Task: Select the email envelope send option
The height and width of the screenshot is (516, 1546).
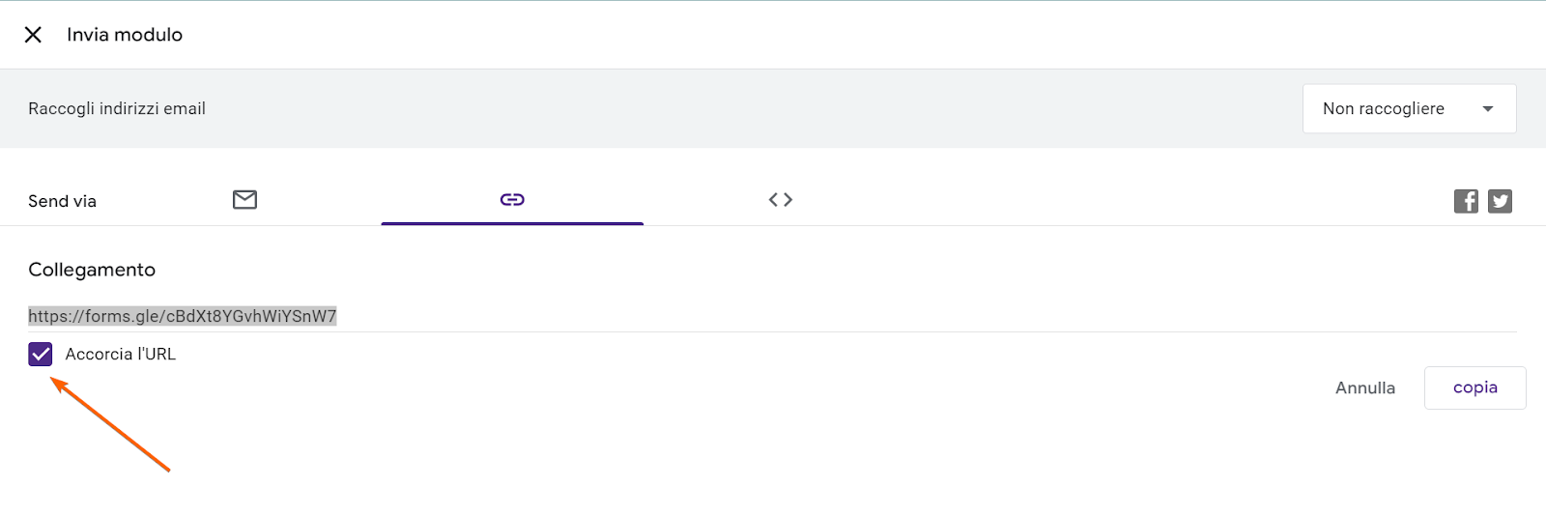Action: 244,200
